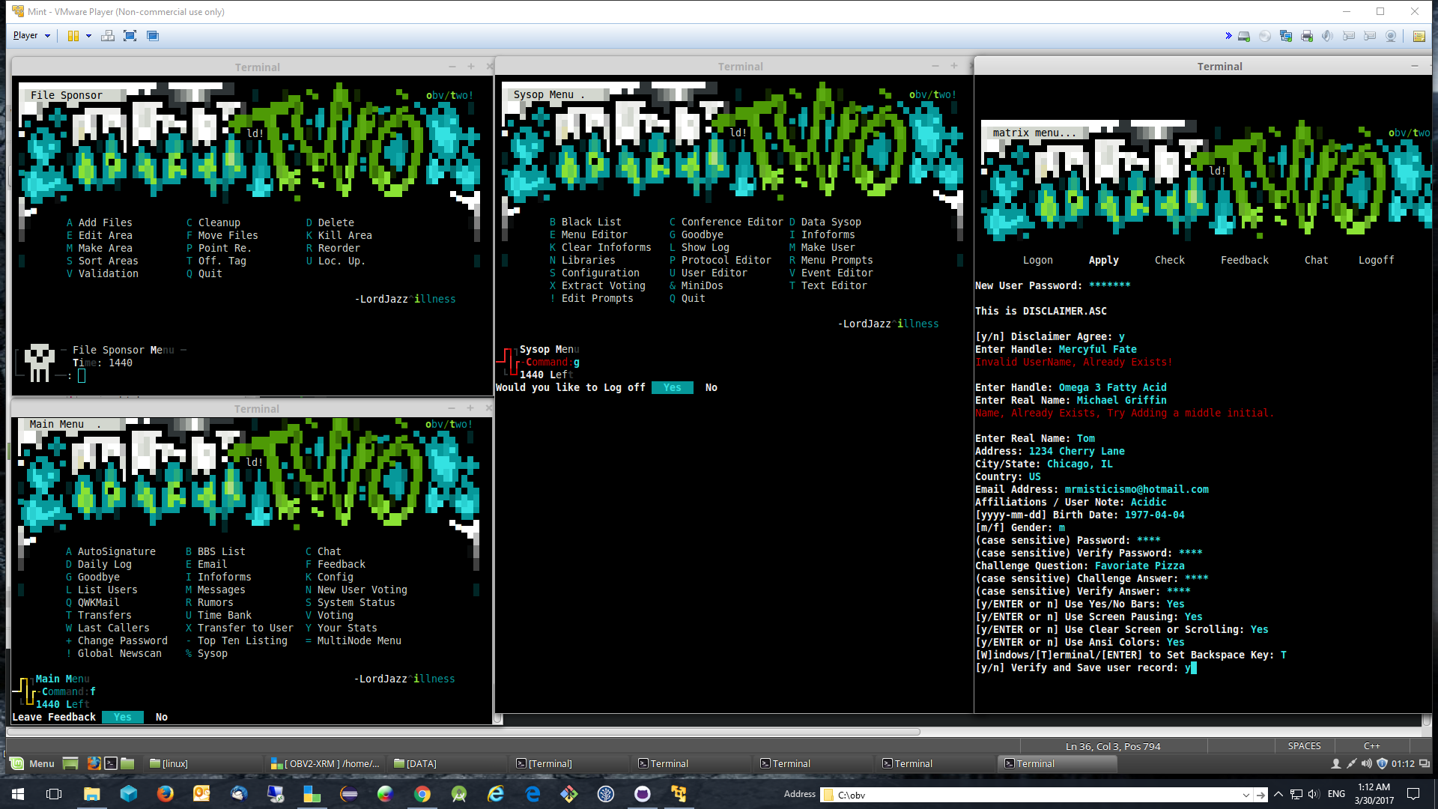Expand Feedback option in matrix menu
Screen dimensions: 1438x809
[x=1243, y=258]
